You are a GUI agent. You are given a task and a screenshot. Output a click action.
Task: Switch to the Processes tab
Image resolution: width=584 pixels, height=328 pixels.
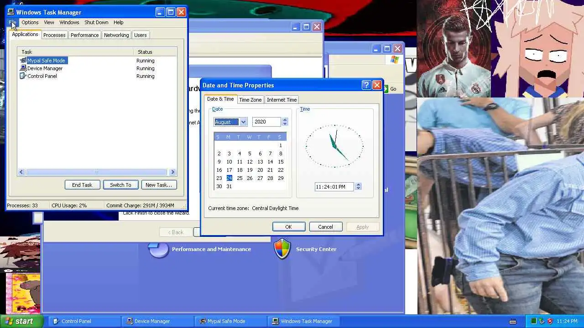54,35
